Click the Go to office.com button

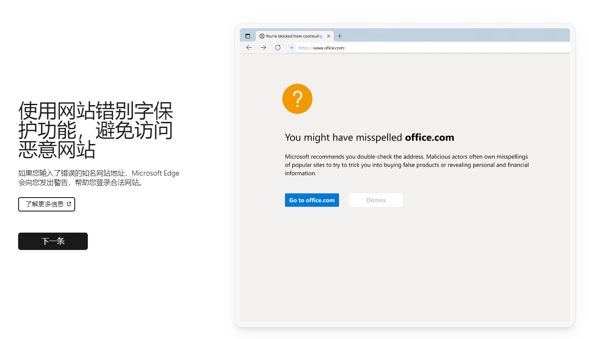312,200
